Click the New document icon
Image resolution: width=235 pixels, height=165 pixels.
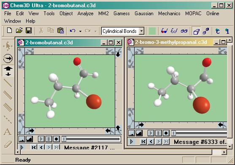pos(10,31)
